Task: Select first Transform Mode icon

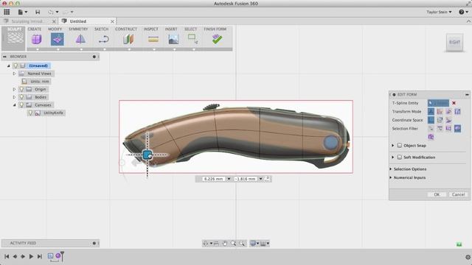Action: pyautogui.click(x=431, y=111)
